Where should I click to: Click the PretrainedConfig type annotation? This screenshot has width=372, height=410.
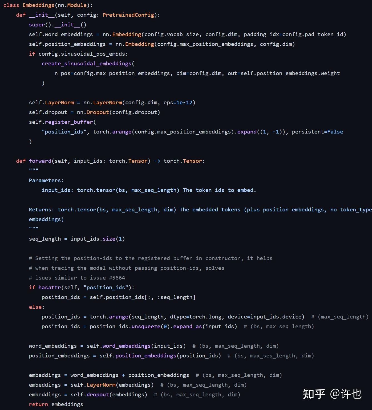(x=128, y=15)
